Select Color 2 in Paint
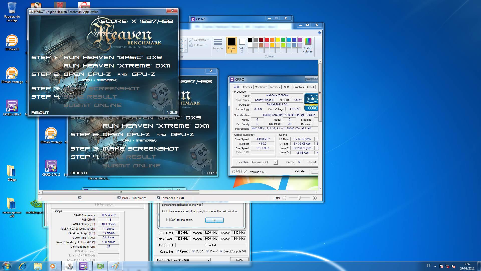481x271 pixels. [242, 45]
